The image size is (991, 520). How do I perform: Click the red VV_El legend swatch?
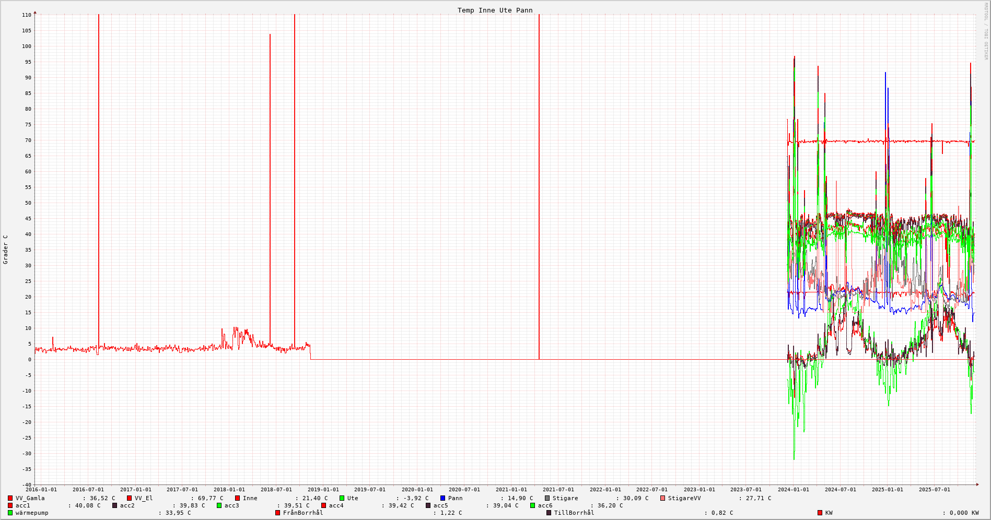coord(130,498)
